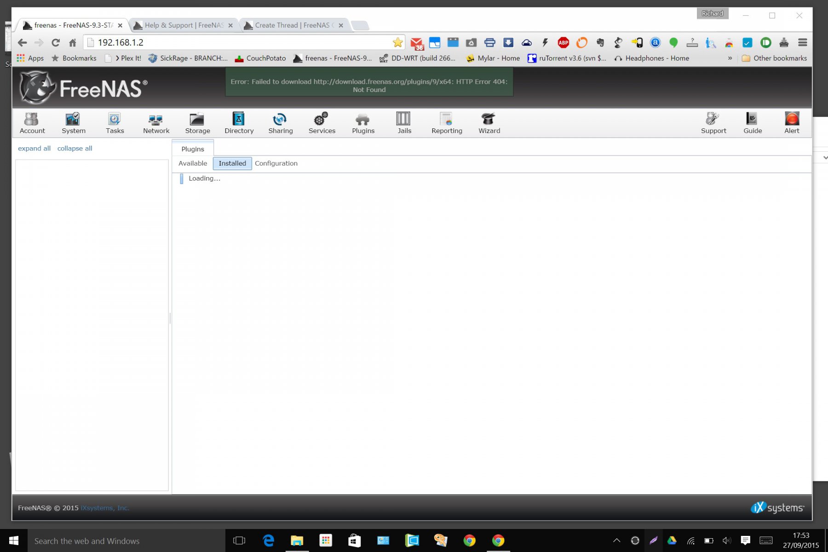The image size is (828, 552).
Task: Show hidden system tray icons
Action: click(x=617, y=540)
